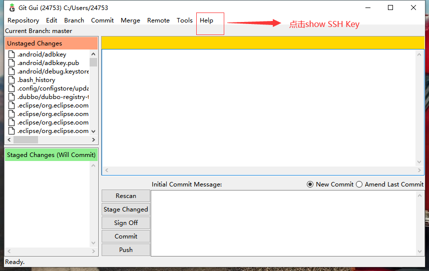
Task: Open the Tools menu
Action: click(x=185, y=20)
